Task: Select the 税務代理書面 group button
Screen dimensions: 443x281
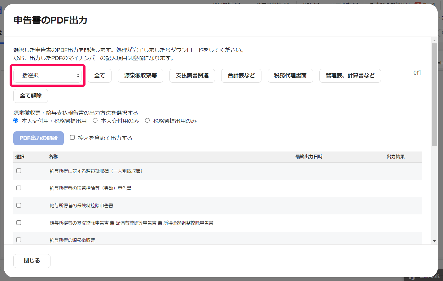Action: (x=290, y=76)
